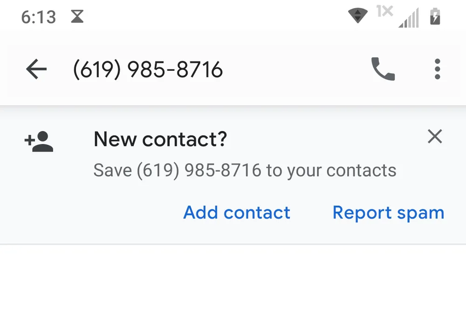The width and height of the screenshot is (466, 310).
Task: Open the three-dot more options menu
Action: tap(437, 69)
